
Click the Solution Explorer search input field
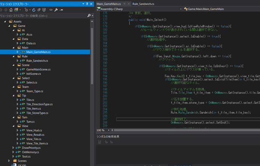coord(43,16)
